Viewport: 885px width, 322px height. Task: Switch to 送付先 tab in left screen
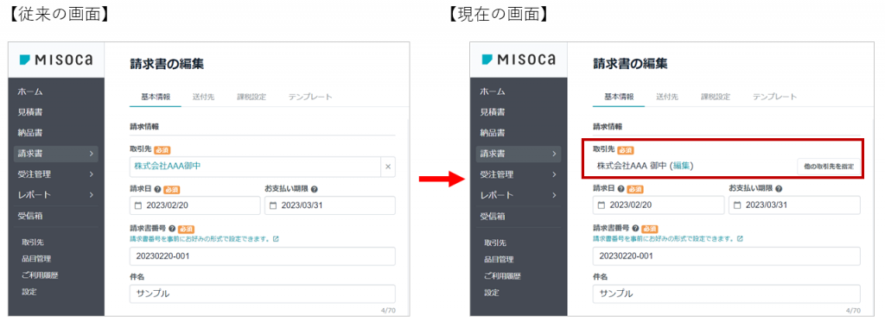point(203,97)
